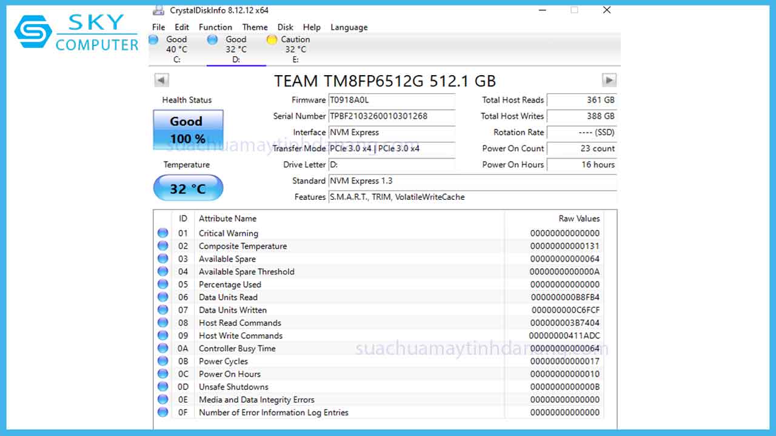Click status orb for Error Information Log Entries row

tap(163, 412)
